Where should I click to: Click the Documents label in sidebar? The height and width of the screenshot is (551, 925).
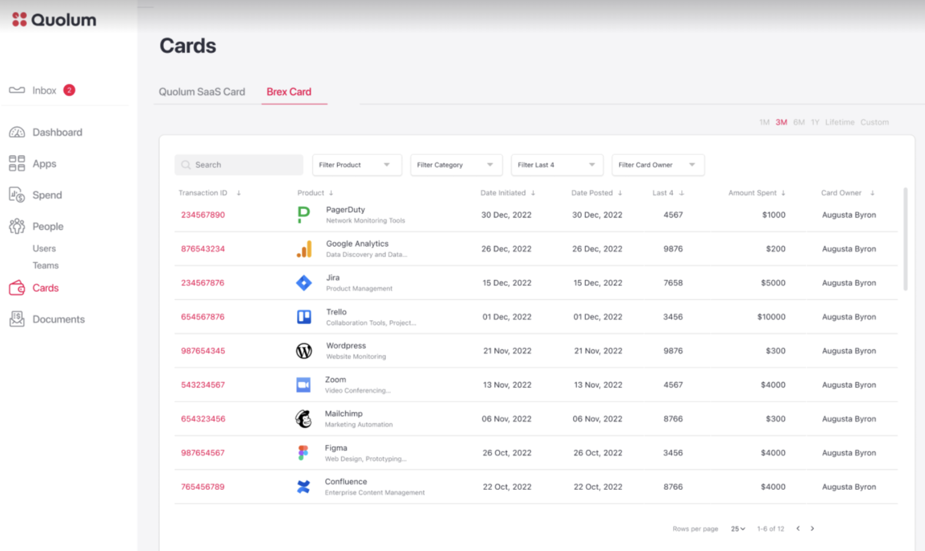pos(58,320)
